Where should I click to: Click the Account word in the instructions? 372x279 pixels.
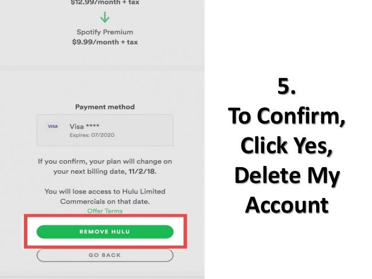tap(287, 205)
